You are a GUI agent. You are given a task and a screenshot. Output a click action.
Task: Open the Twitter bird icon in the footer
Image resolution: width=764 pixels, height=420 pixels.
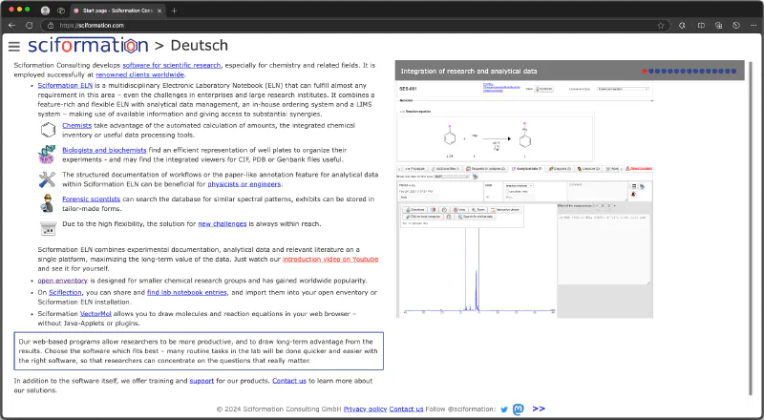(504, 409)
